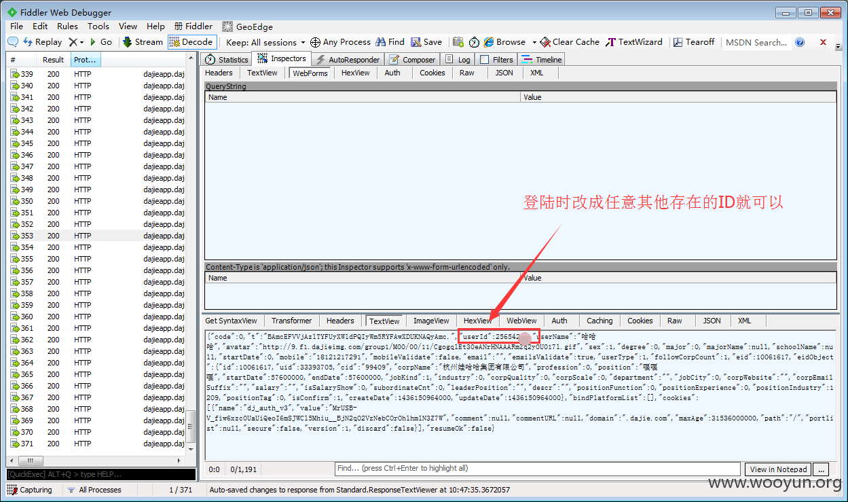Open the blue help icon
Image resolution: width=848 pixels, height=502 pixels.
tap(800, 42)
